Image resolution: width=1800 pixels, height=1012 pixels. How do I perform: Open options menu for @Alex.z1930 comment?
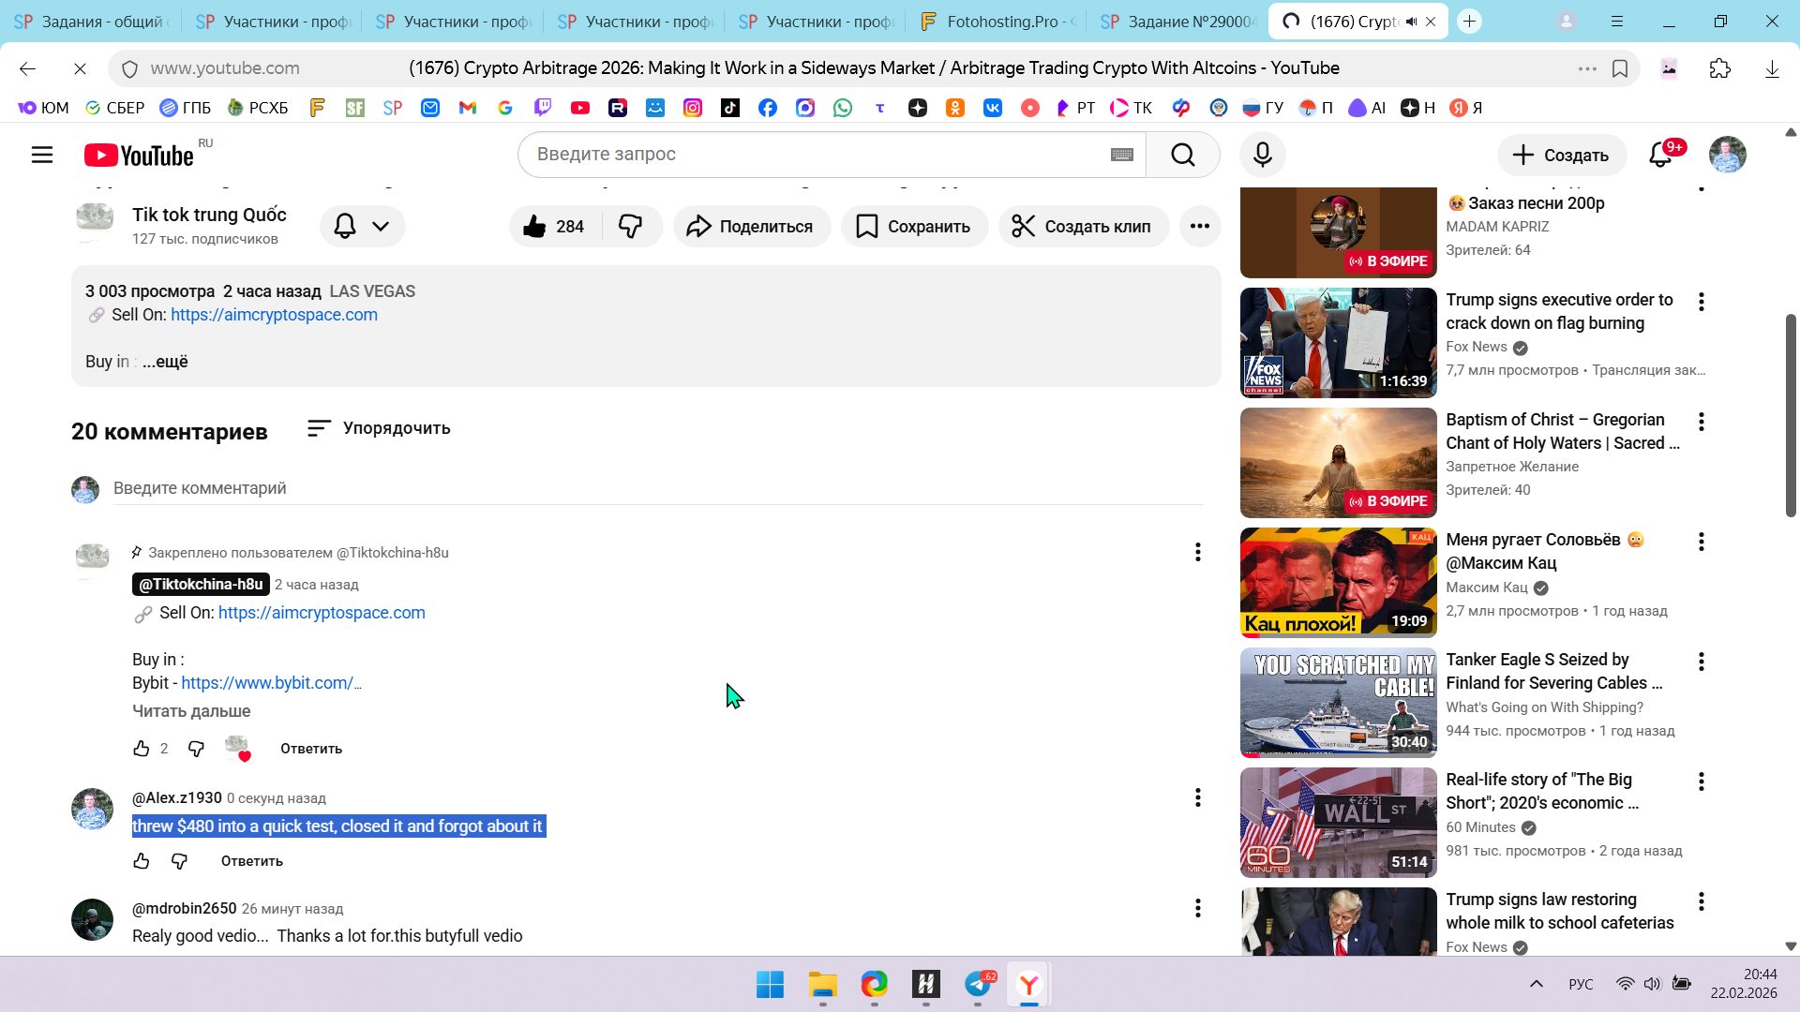[1197, 797]
